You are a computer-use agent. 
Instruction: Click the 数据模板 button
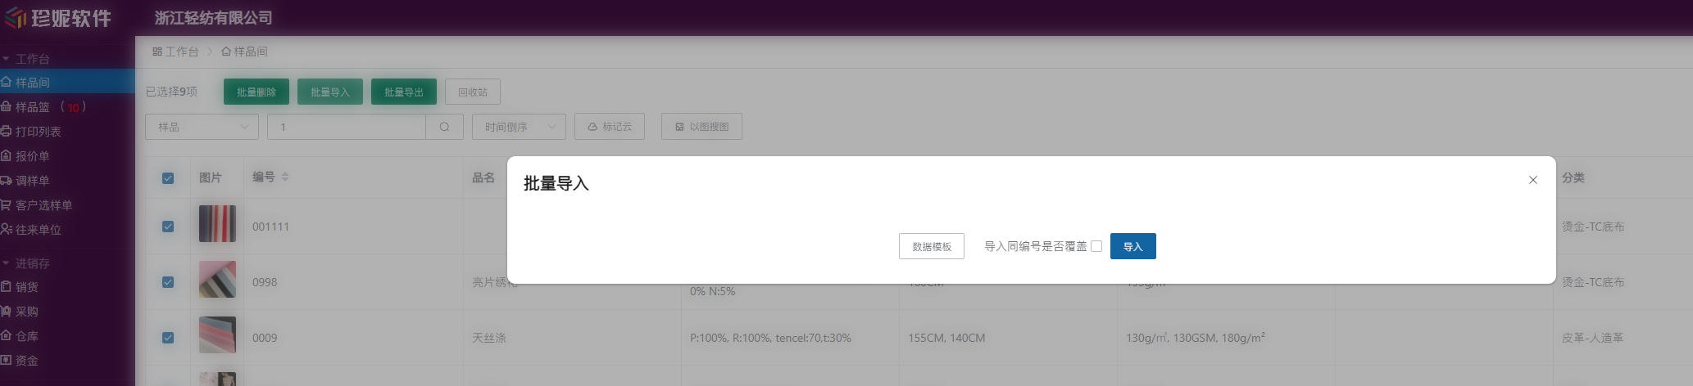click(x=932, y=246)
